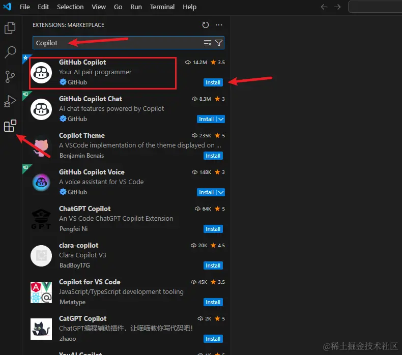Open the Explorer view in activity bar
Viewport: 402px width, 355px height.
click(10, 27)
